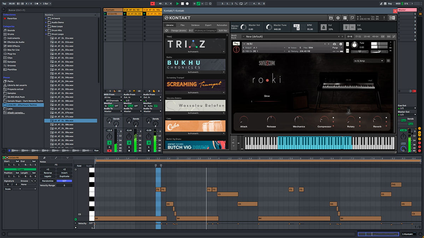Screen dimensions: 424x238
Task: Toggle the Key map mode button
Action: coord(390,4)
